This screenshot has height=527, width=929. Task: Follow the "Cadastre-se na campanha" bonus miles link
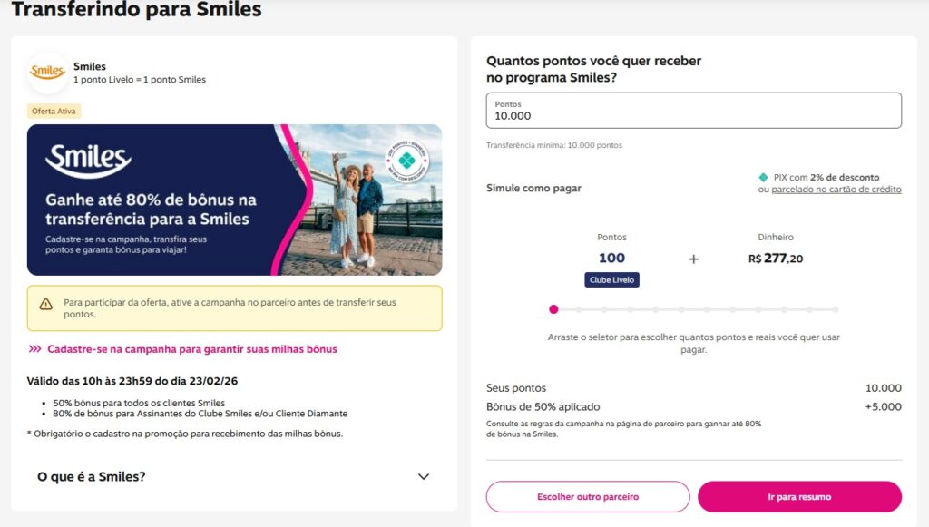tap(192, 349)
